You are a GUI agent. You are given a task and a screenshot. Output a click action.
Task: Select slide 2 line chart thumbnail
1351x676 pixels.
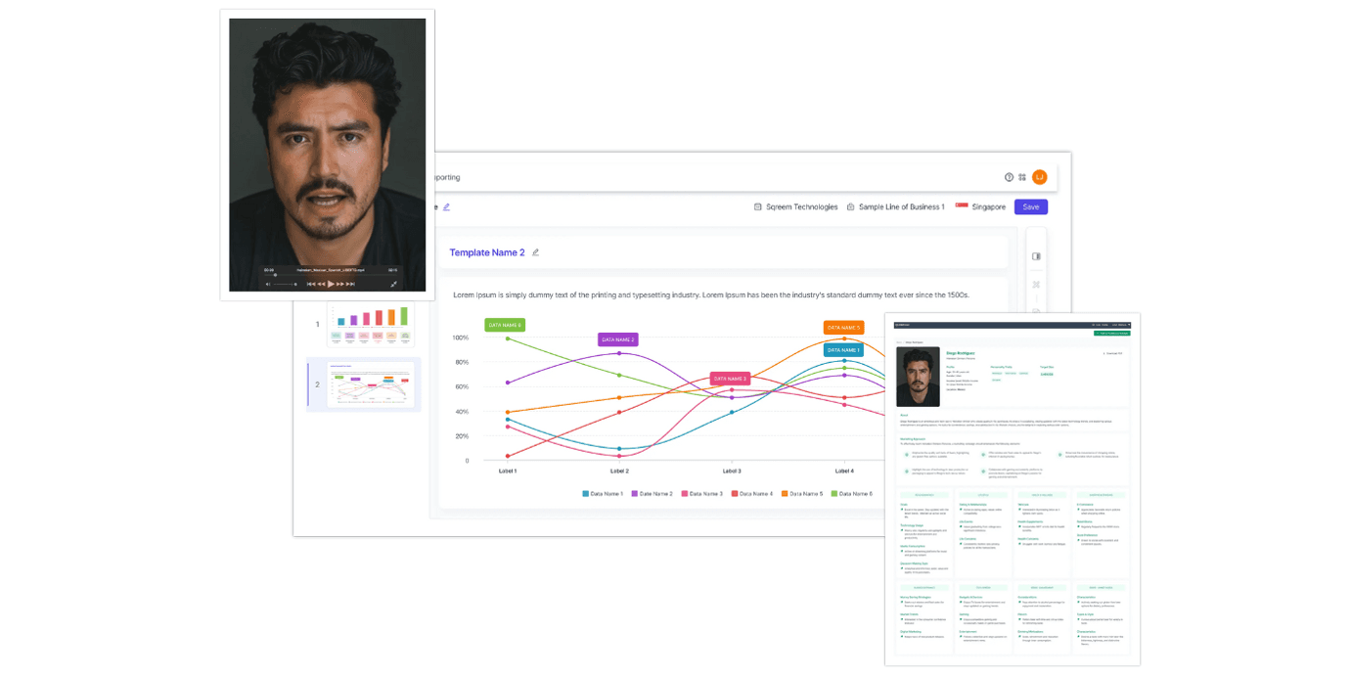point(370,384)
